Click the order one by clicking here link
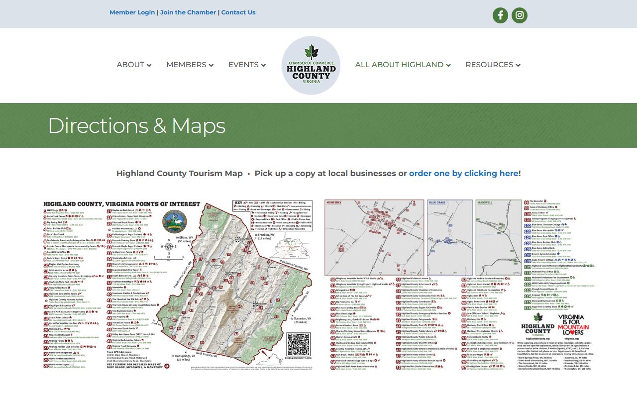Image resolution: width=637 pixels, height=398 pixels. pos(464,173)
